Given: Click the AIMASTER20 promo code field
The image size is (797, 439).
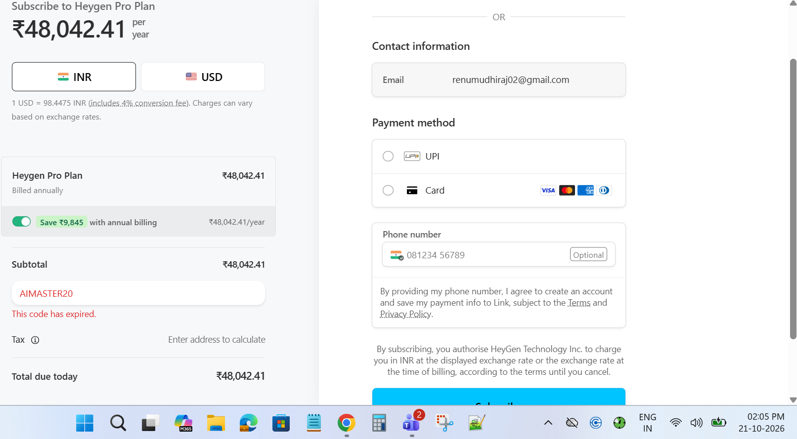Looking at the screenshot, I should (x=138, y=294).
